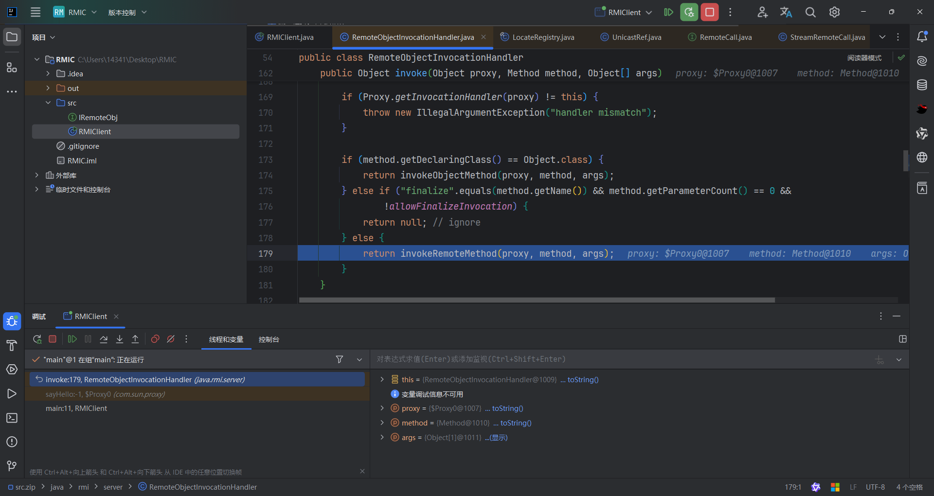The width and height of the screenshot is (934, 496).
Task: Click toString() link for proxy variable
Action: [507, 408]
